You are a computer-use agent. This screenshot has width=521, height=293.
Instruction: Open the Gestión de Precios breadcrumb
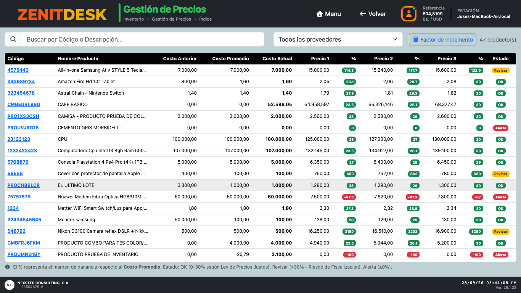pos(172,19)
